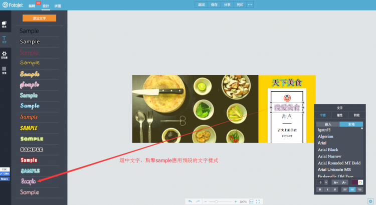Toggle underline text formatting
Viewport: 376px width, 205px height.
[x=334, y=189]
